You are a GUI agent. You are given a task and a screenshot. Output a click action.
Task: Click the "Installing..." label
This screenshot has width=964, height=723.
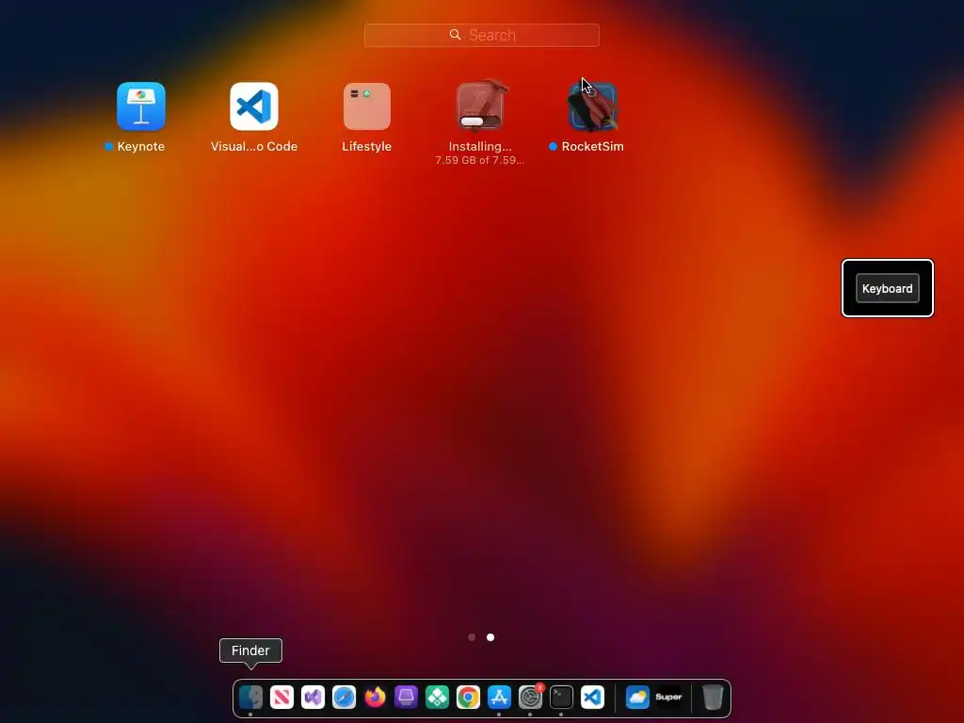pos(480,146)
